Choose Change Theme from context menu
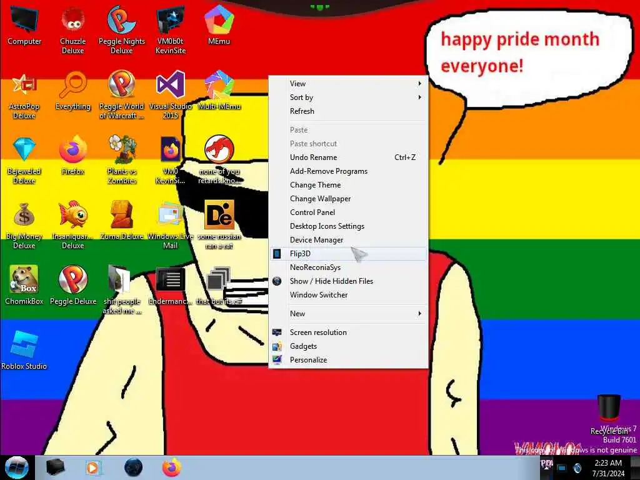The height and width of the screenshot is (480, 640). coord(348,185)
